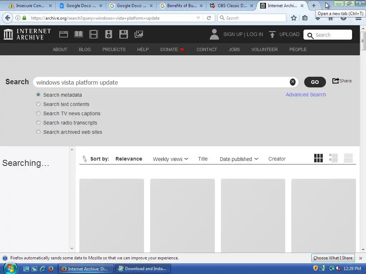The height and width of the screenshot is (274, 366).
Task: Click the GO search button
Action: (315, 82)
